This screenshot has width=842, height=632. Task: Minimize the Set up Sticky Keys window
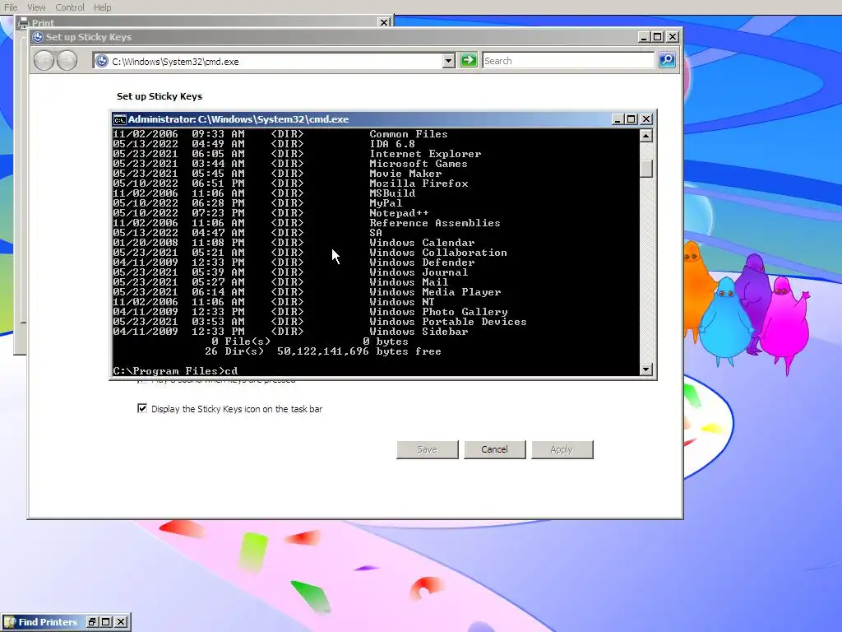643,37
